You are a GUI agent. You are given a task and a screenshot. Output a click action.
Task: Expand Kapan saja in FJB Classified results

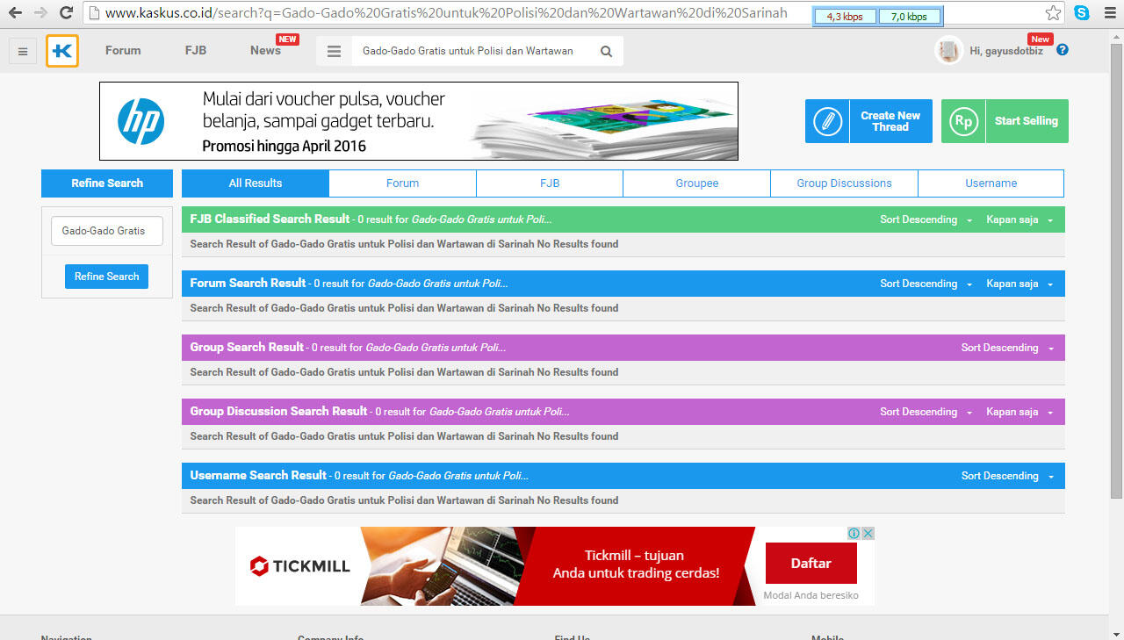tap(1020, 219)
